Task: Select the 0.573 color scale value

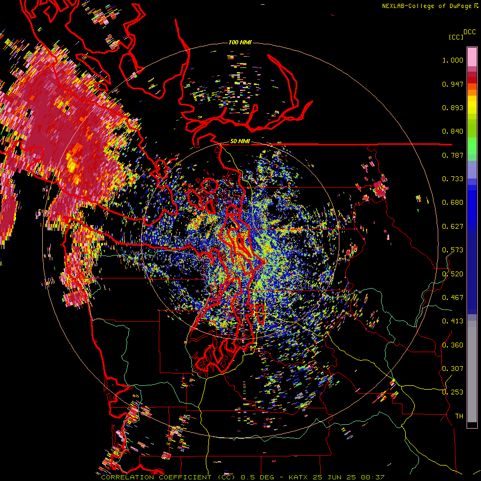Action: coord(453,250)
